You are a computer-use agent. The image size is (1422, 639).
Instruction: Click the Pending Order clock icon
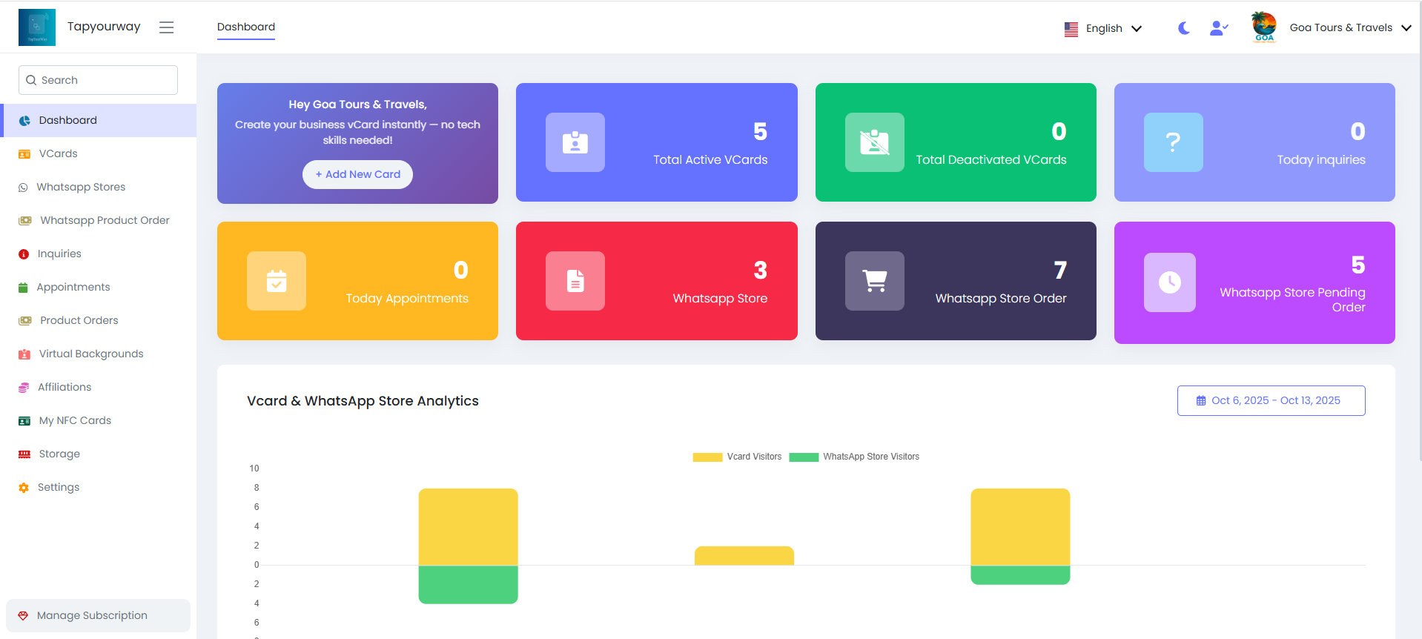(1170, 282)
